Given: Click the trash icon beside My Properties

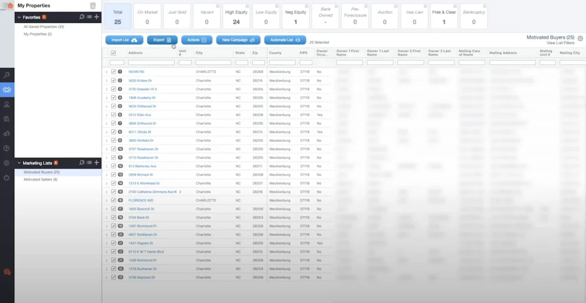Looking at the screenshot, I should coord(93,6).
